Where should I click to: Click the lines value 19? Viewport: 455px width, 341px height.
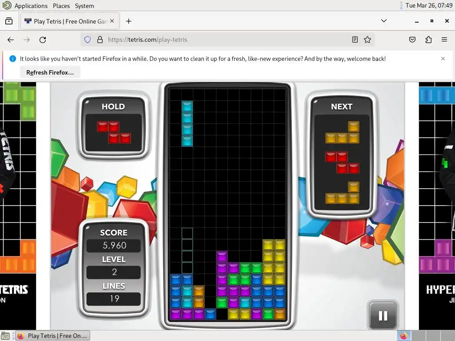pos(114,299)
